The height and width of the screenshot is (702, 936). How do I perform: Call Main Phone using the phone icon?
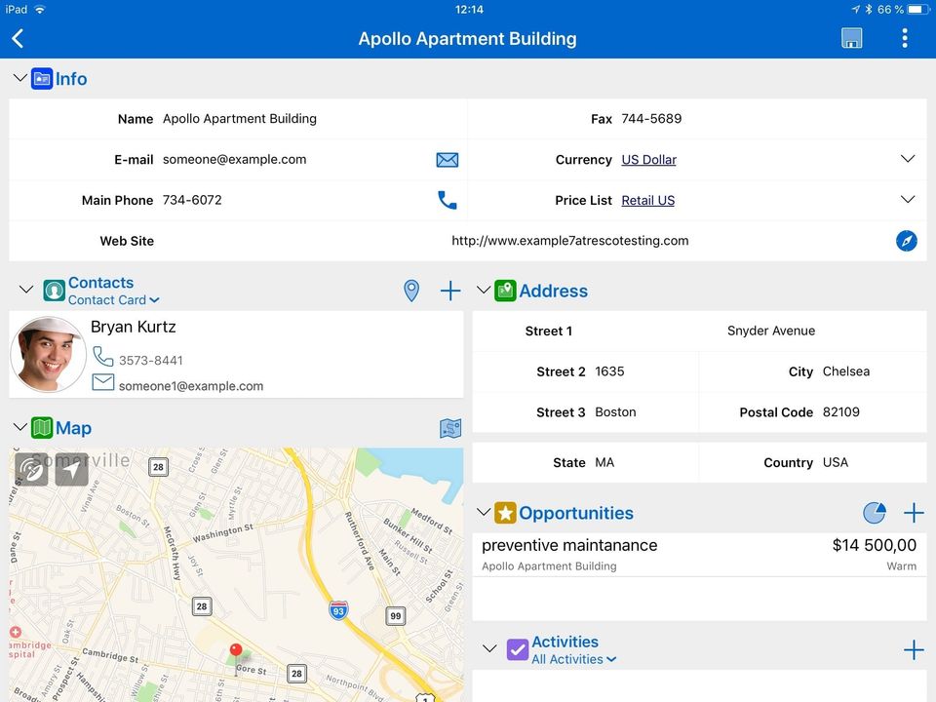click(448, 200)
